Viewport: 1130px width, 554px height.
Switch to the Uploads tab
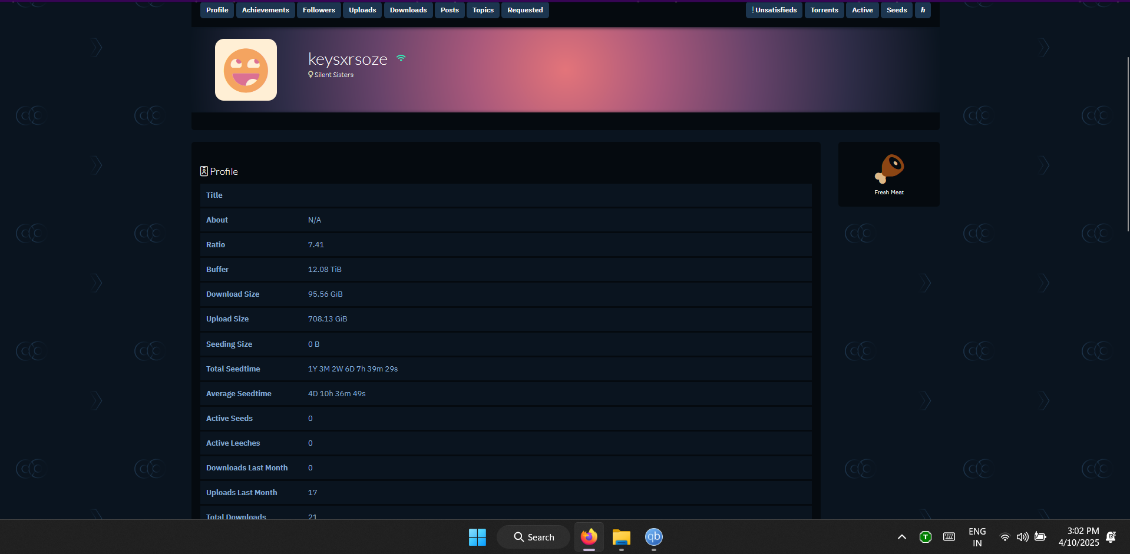[x=362, y=10]
